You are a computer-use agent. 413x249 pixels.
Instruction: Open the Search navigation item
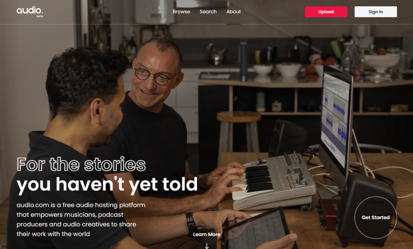[208, 12]
